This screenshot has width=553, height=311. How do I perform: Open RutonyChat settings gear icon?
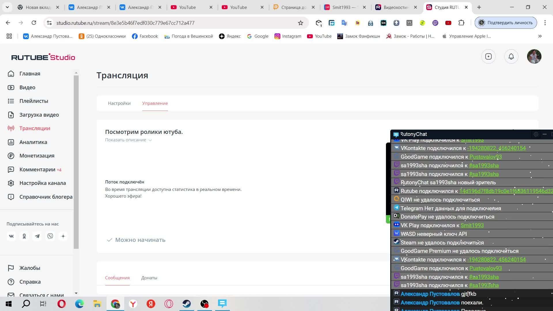[x=536, y=134]
